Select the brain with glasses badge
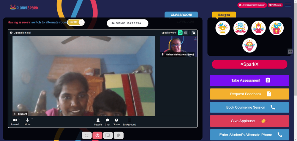The image size is (297, 141). (x=249, y=45)
